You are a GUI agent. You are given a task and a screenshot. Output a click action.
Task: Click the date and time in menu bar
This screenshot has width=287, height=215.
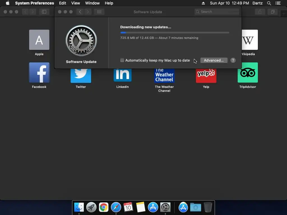coord(229,3)
